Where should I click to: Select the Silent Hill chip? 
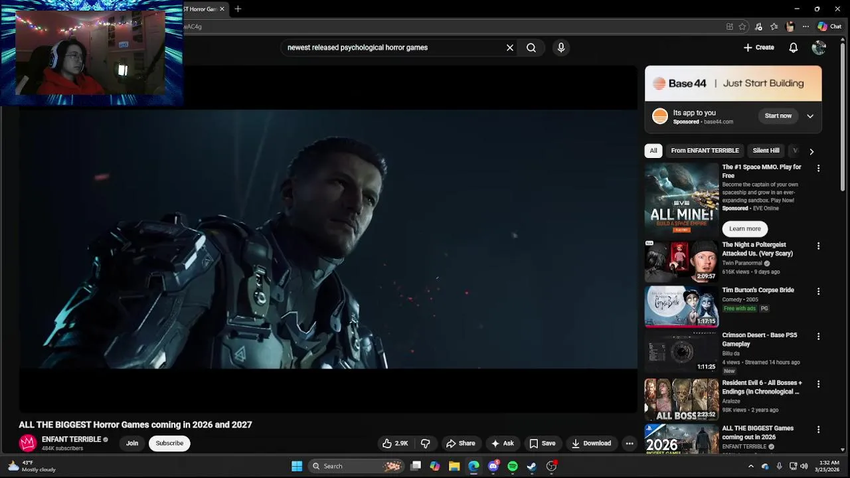click(766, 151)
